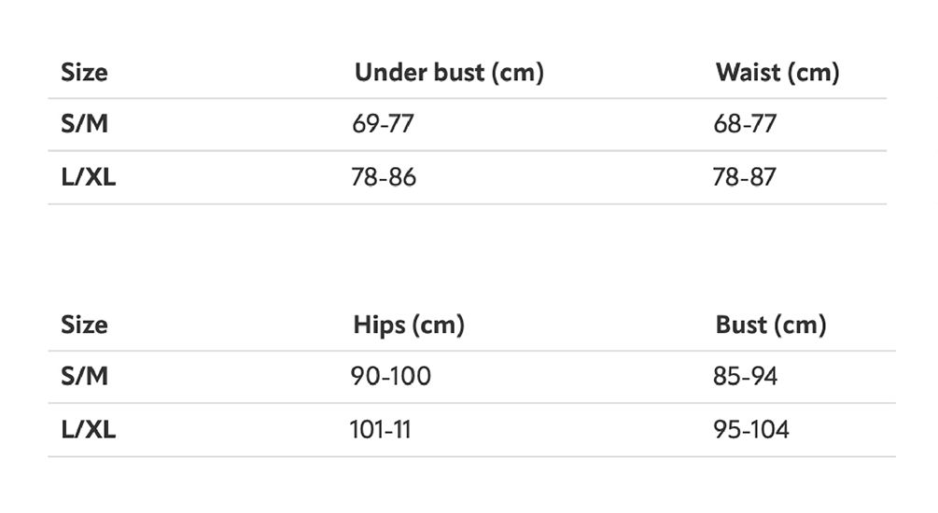Select the Under bust (cm) column header
This screenshot has height=513, width=938.
[448, 73]
